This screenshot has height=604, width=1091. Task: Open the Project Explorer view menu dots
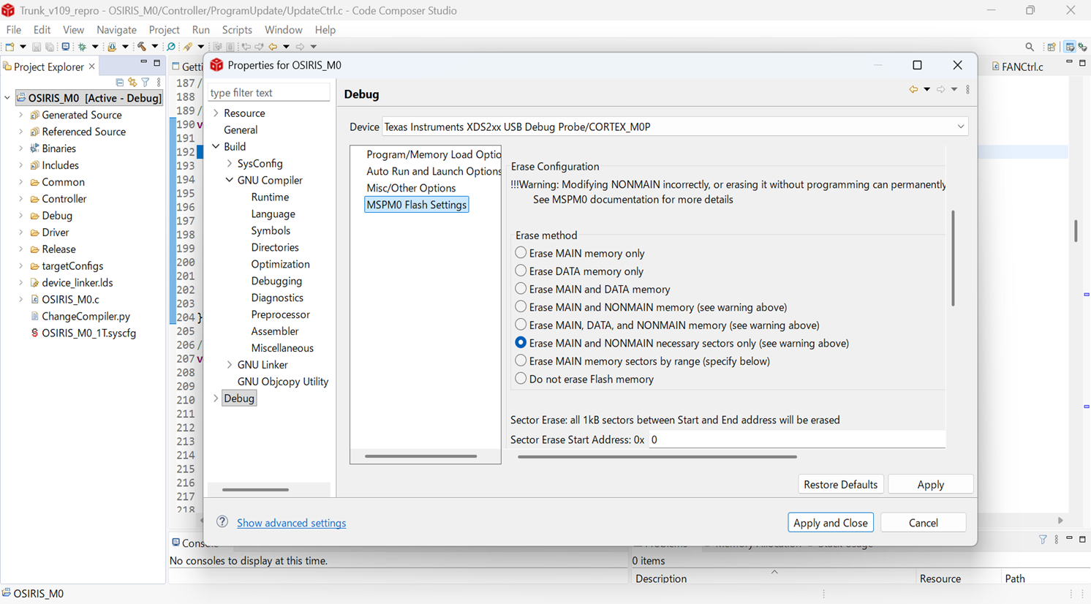(x=159, y=83)
